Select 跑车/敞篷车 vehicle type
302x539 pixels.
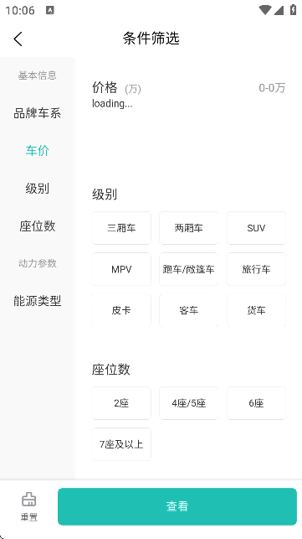[189, 269]
